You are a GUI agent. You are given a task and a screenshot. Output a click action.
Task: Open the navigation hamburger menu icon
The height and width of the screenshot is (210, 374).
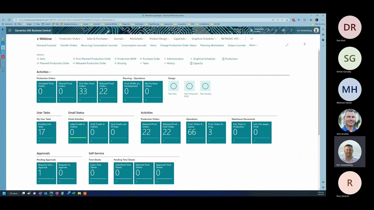(252, 39)
